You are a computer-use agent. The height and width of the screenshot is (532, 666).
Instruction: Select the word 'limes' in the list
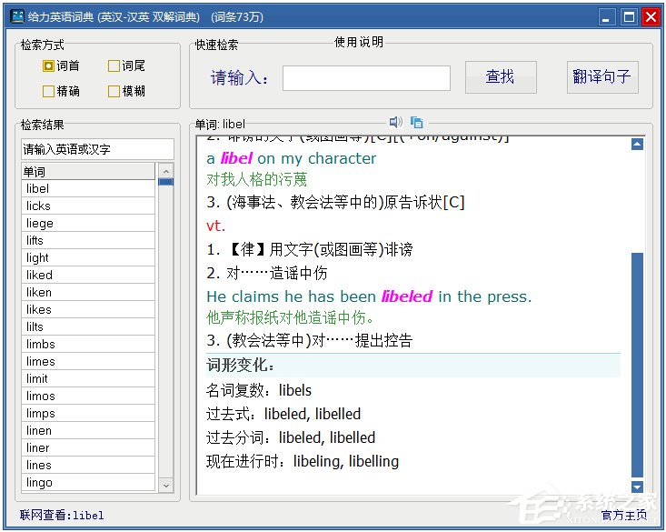[x=88, y=361]
